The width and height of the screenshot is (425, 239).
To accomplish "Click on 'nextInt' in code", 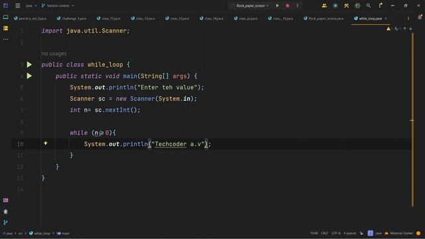I will 118,110.
